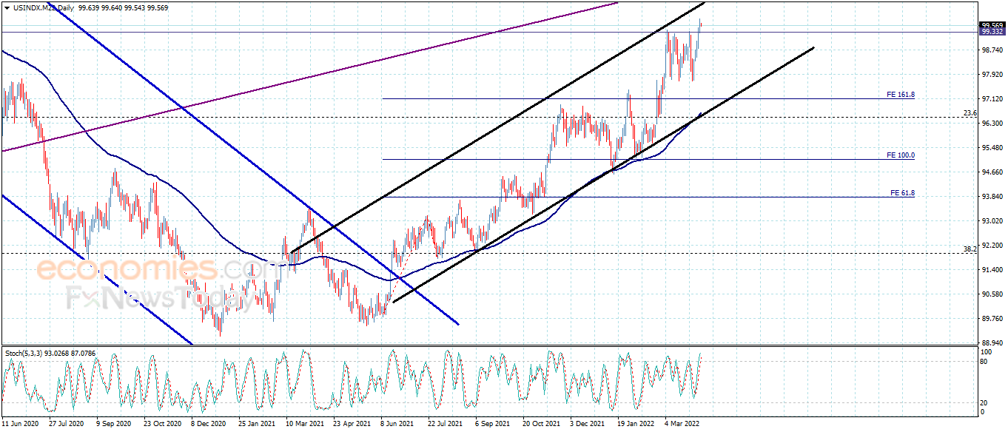Click the FxNewsToday watermark text
1008x432 pixels.
click(155, 298)
